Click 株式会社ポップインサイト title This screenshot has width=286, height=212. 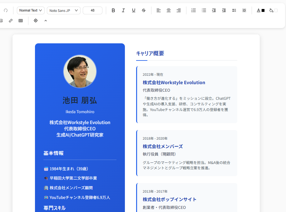click(170, 200)
